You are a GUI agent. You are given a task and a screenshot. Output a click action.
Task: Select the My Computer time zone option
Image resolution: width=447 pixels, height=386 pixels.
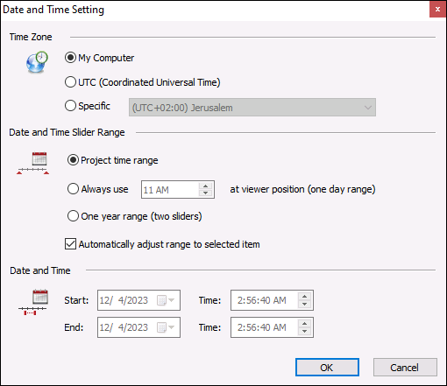click(99, 58)
